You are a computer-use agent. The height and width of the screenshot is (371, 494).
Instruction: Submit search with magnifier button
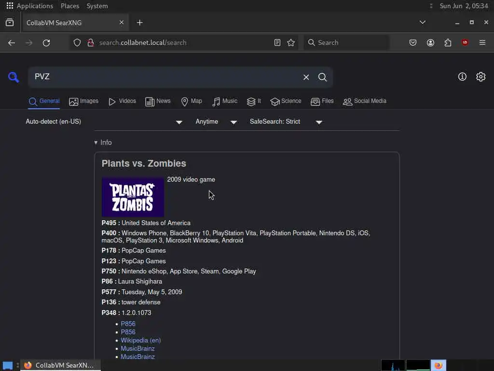point(322,77)
